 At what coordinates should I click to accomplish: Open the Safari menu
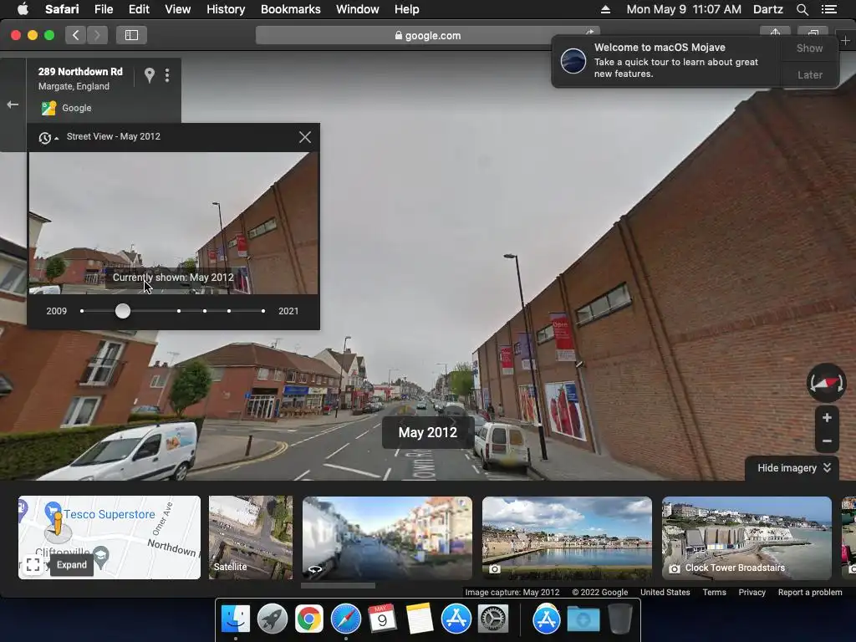click(x=62, y=9)
